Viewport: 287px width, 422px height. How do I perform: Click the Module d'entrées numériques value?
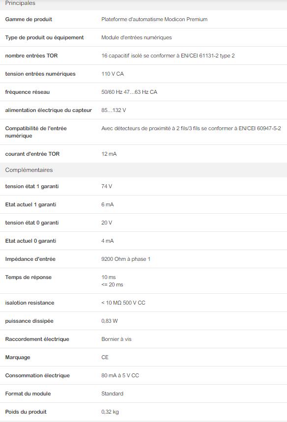pyautogui.click(x=137, y=37)
